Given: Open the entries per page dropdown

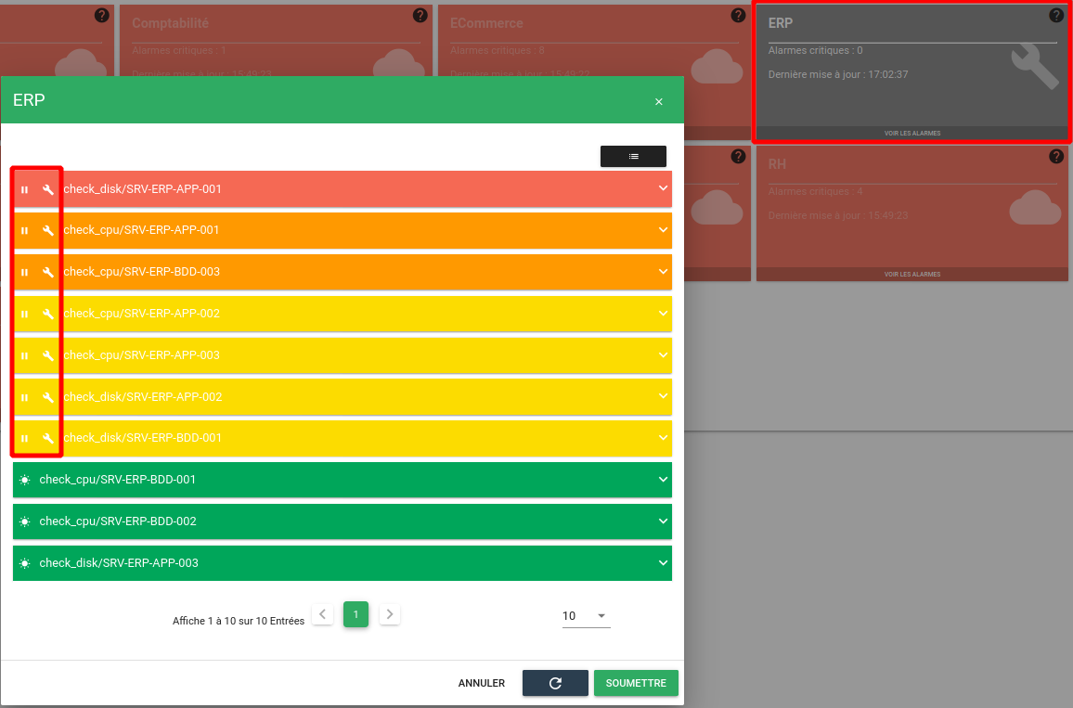Looking at the screenshot, I should click(586, 616).
